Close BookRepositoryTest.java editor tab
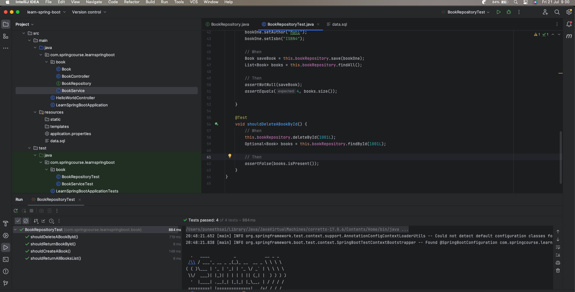 tap(318, 24)
